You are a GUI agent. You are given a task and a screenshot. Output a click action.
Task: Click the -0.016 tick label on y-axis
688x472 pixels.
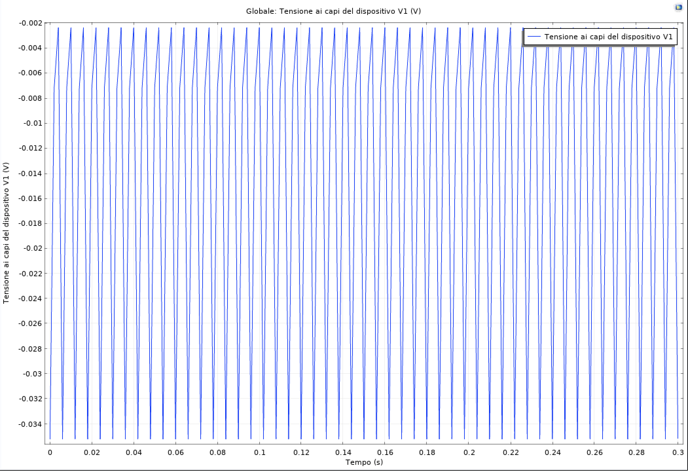click(x=30, y=199)
